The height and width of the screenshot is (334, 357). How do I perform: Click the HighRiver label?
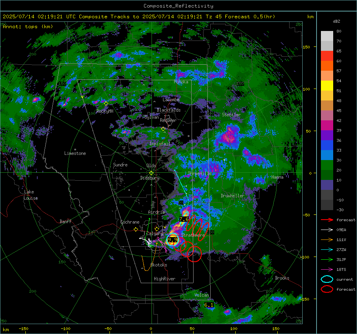(165, 279)
